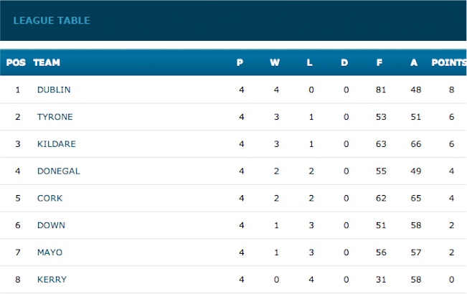Screen dimensions: 467x294
Task: Click the F column header
Action: pos(379,62)
